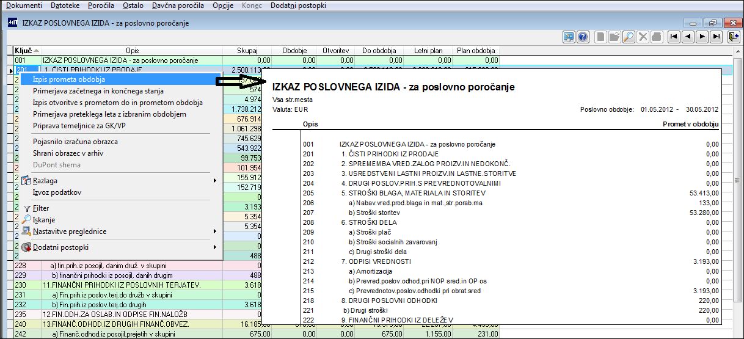
Task: Jump to the last record arrow
Action: click(717, 37)
